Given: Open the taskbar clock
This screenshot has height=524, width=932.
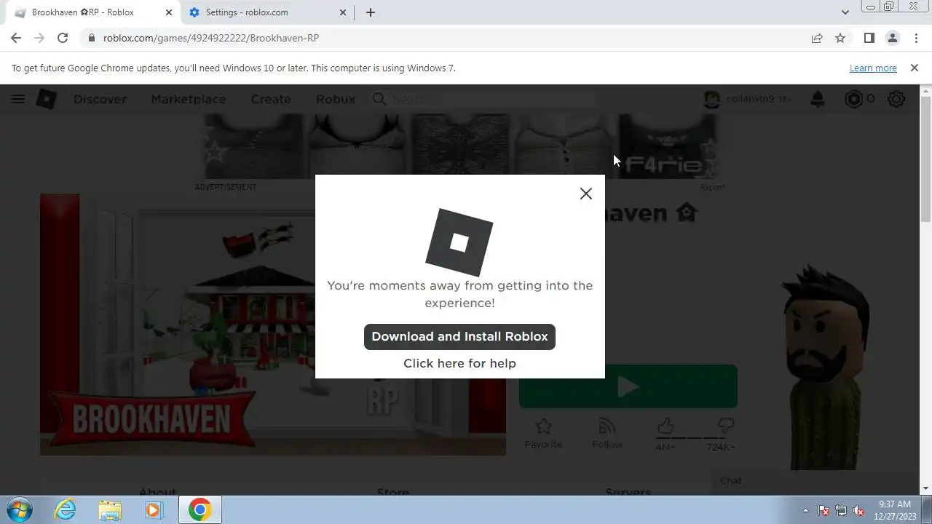Looking at the screenshot, I should click(894, 510).
